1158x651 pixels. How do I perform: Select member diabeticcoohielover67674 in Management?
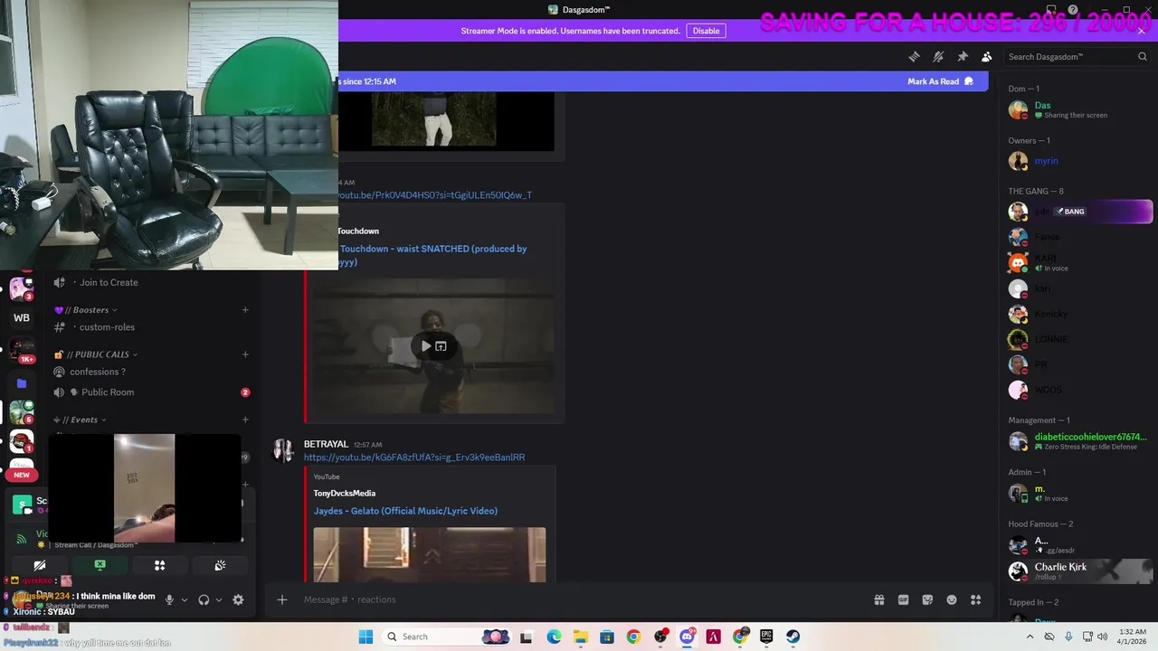coord(1079,441)
